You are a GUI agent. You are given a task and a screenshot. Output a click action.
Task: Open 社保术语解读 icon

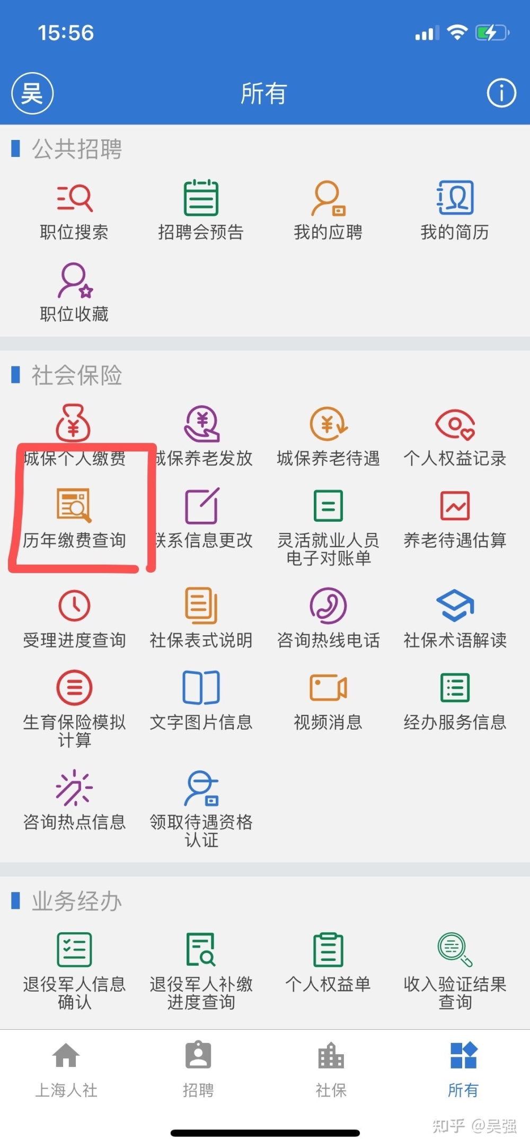[455, 605]
